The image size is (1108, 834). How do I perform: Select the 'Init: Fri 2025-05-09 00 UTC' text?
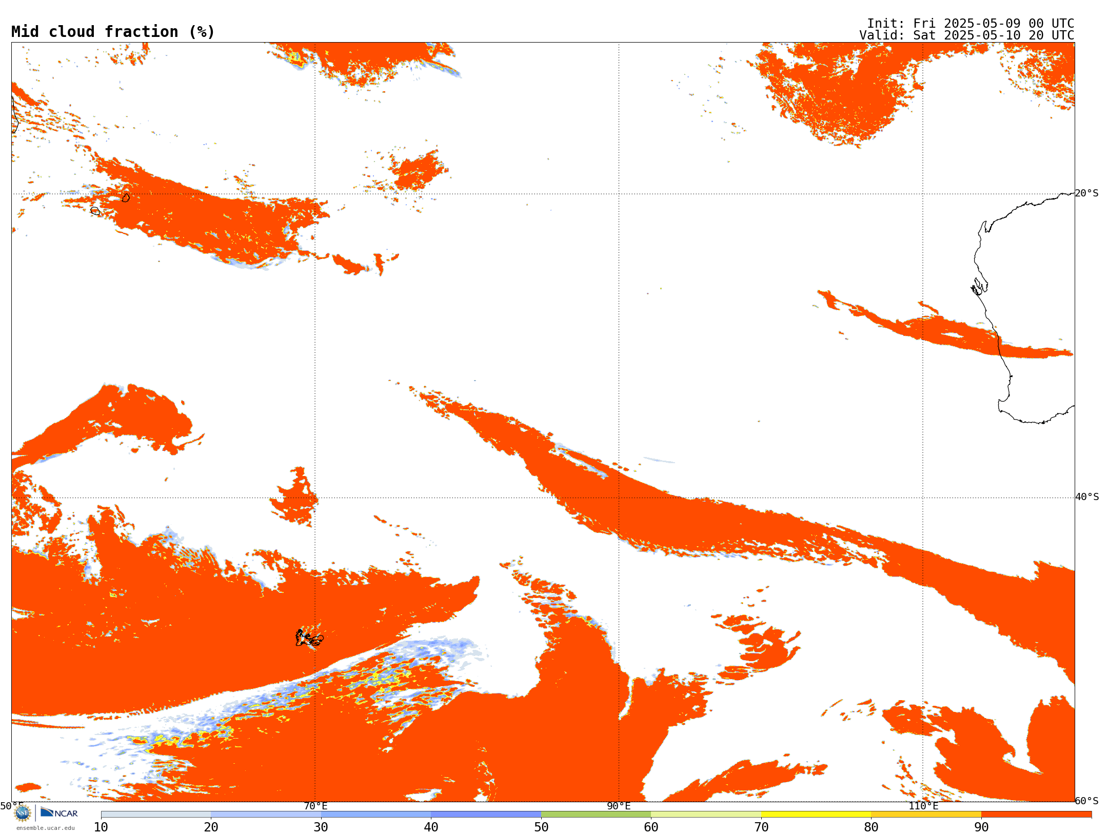coord(971,24)
